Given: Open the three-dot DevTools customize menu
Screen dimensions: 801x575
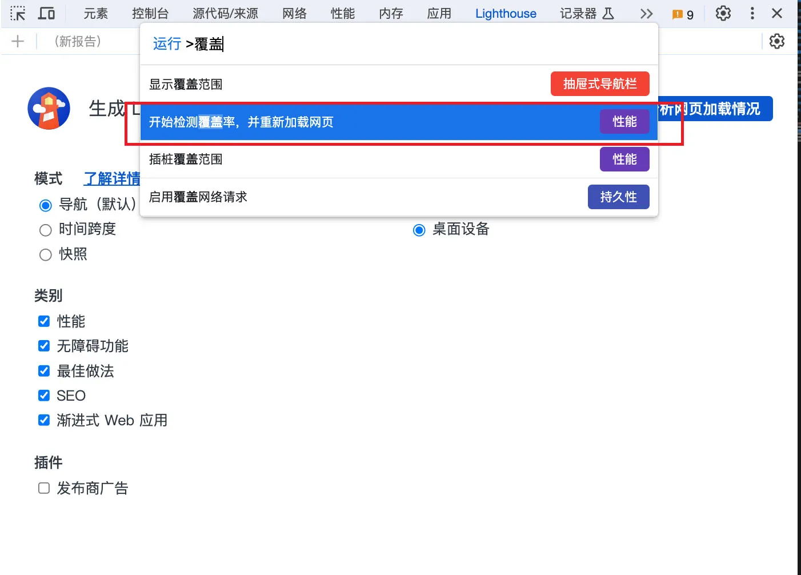Looking at the screenshot, I should point(752,13).
